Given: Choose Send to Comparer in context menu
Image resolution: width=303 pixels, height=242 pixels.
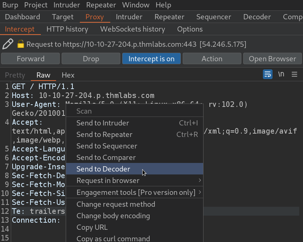Looking at the screenshot, I should [135, 158].
